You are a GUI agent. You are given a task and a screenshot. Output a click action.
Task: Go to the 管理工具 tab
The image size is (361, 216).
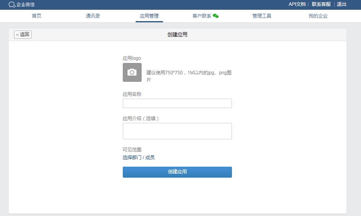[x=262, y=16]
